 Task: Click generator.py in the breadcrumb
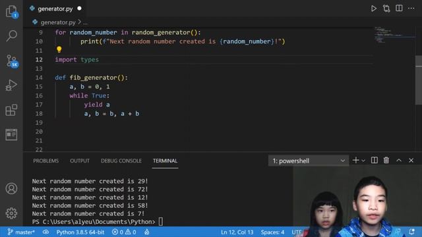58,22
